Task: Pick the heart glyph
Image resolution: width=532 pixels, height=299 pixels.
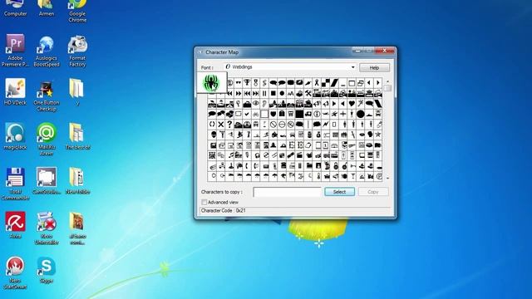Action: (352, 103)
